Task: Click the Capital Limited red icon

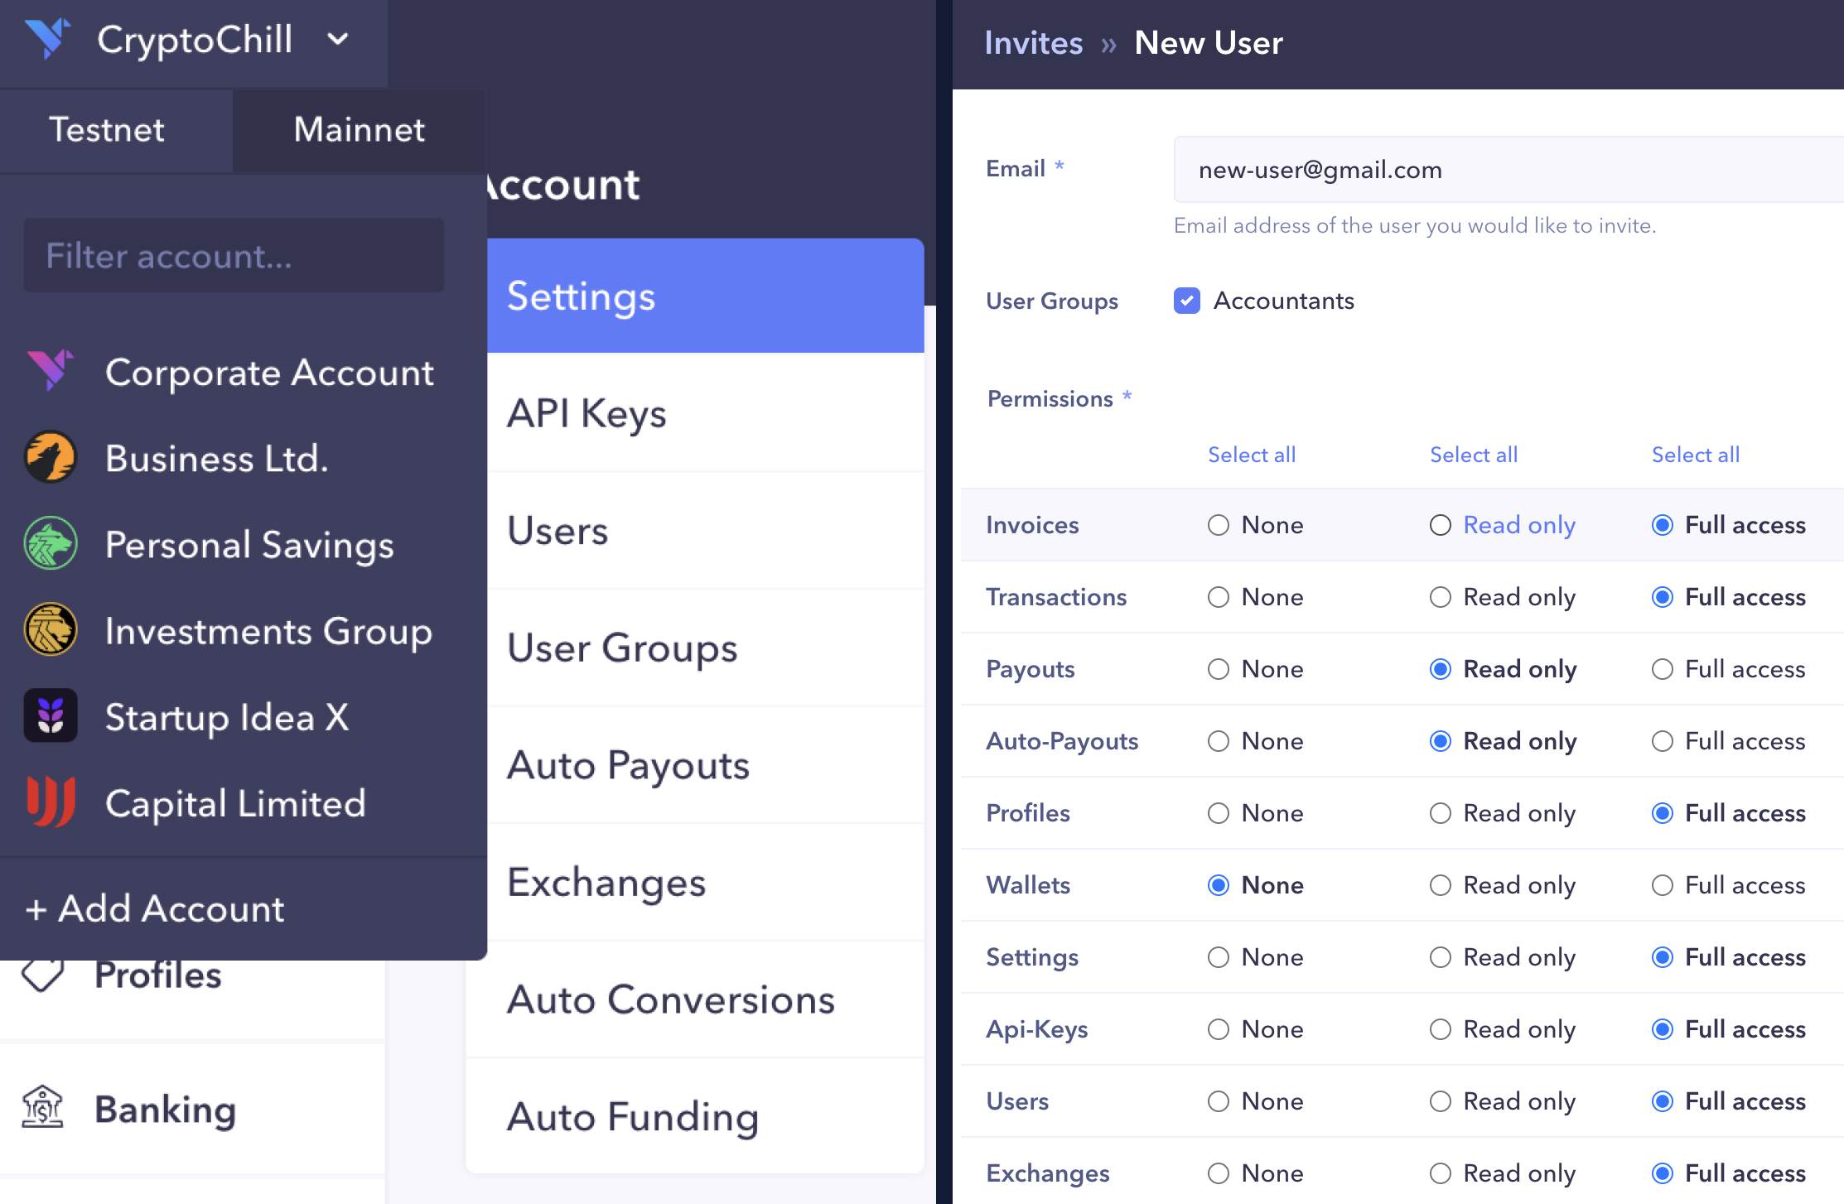Action: [50, 802]
